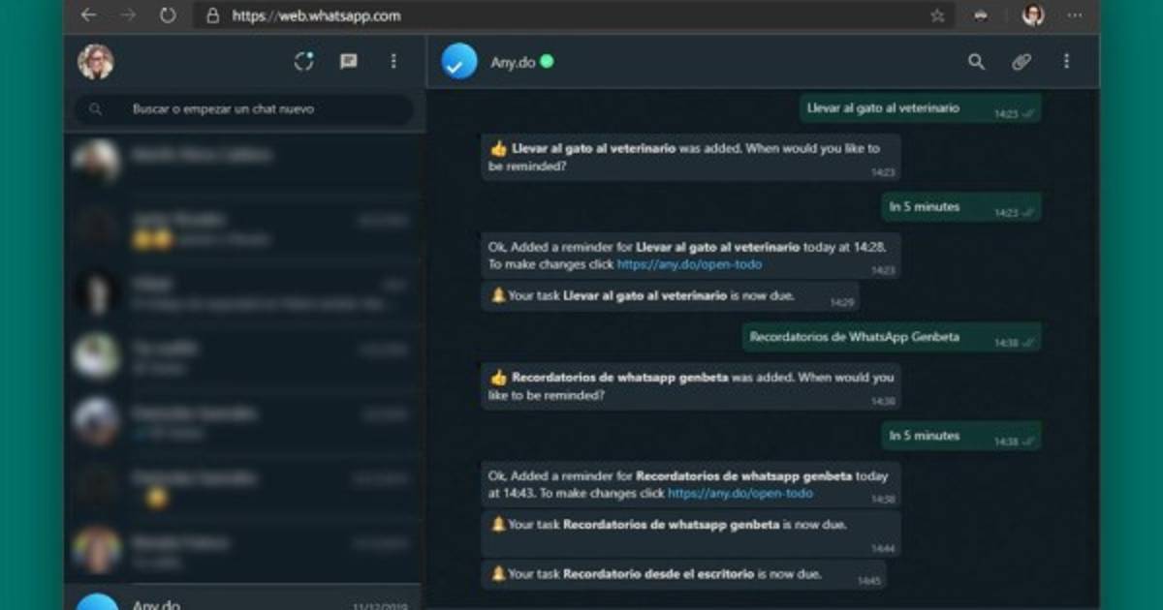
Task: Open the second any.do/open-todo link
Action: [740, 494]
